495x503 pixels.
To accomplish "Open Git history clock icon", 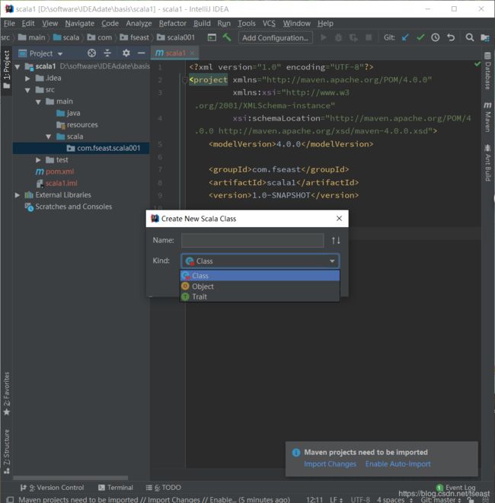I will pyautogui.click(x=435, y=37).
